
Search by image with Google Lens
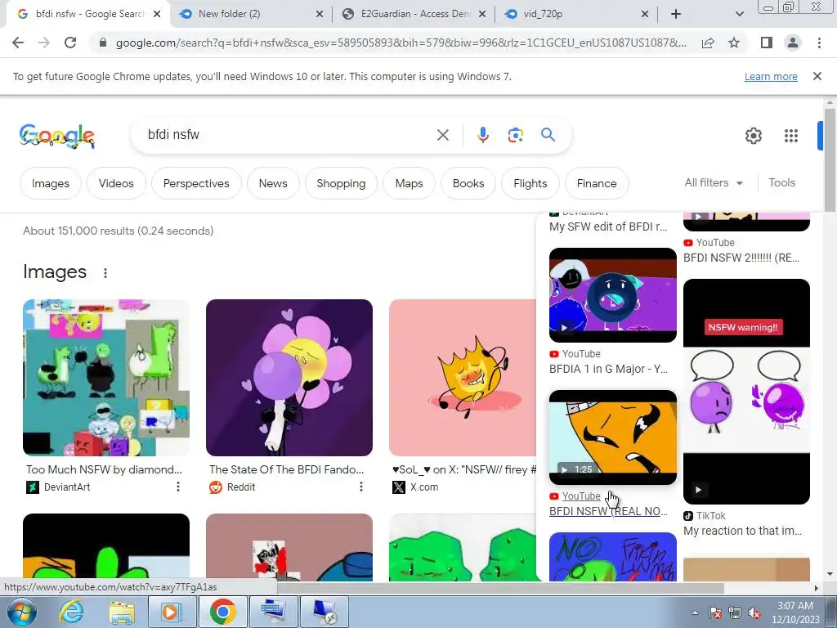point(515,135)
